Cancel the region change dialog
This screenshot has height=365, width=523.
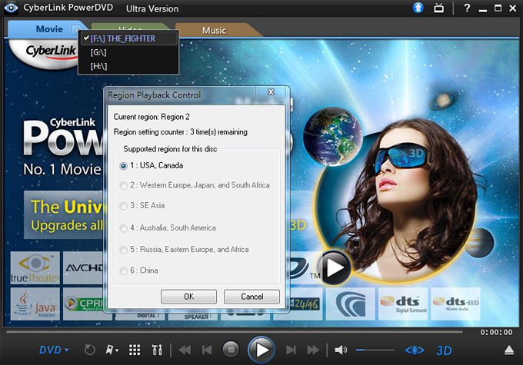252,297
